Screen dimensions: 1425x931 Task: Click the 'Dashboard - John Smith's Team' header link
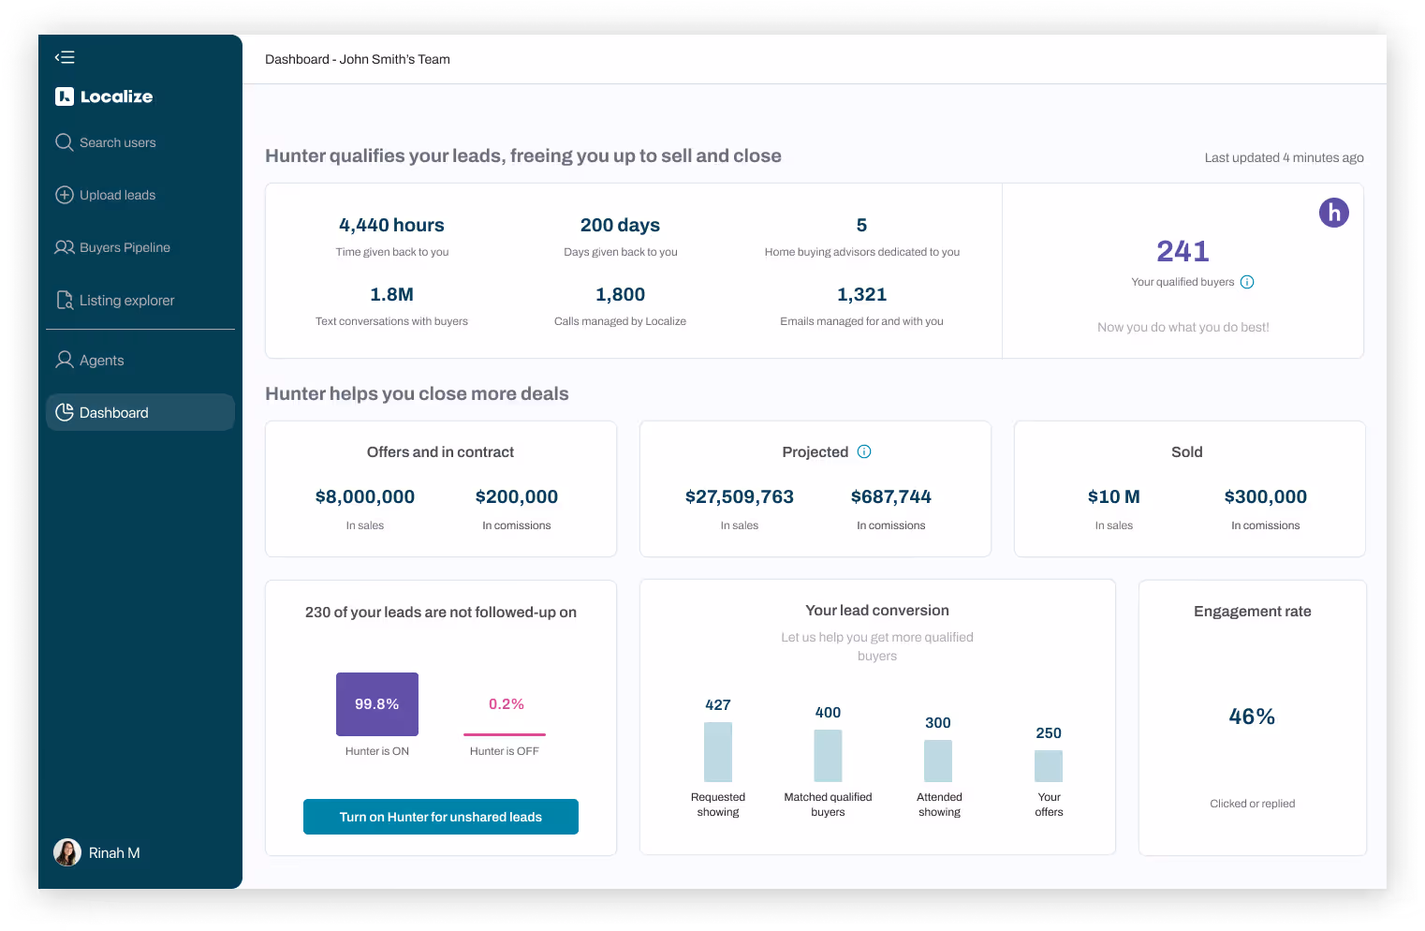[358, 59]
